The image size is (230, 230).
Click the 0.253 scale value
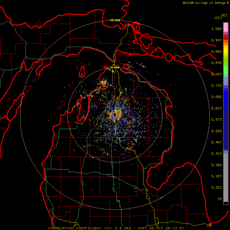coord(216,188)
